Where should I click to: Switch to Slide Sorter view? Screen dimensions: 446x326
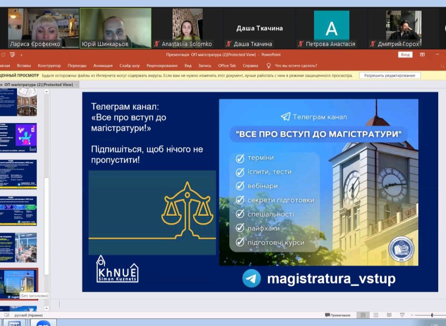click(x=376, y=315)
